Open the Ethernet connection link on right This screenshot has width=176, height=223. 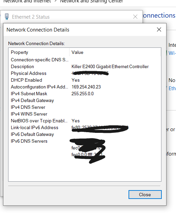pos(172,88)
